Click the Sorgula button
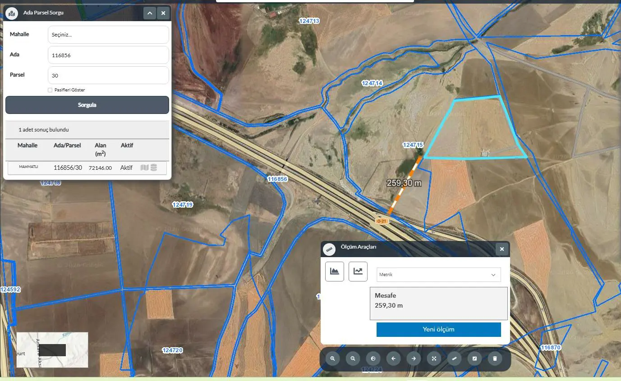The height and width of the screenshot is (381, 621). (x=87, y=105)
